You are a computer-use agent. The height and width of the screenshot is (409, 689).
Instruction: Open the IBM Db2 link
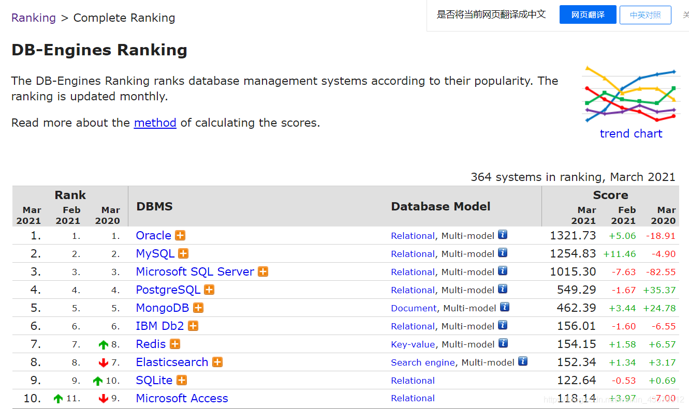point(160,326)
